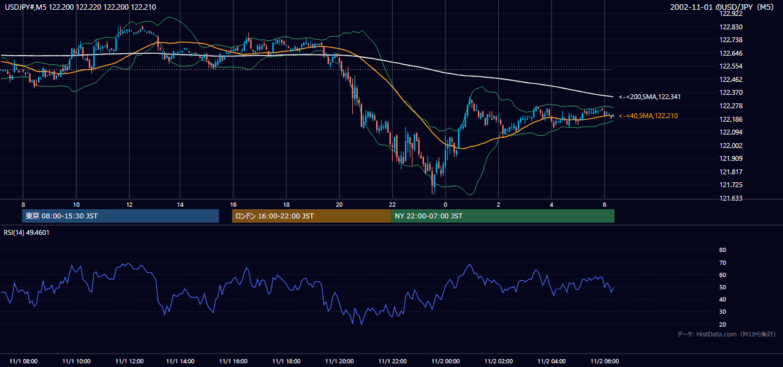
Task: Open the HistData.com data credit text
Action: pos(727,334)
